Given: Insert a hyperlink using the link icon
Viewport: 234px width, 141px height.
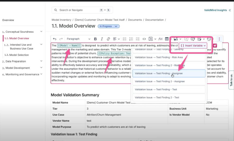Looking at the screenshot, I should [108, 39].
